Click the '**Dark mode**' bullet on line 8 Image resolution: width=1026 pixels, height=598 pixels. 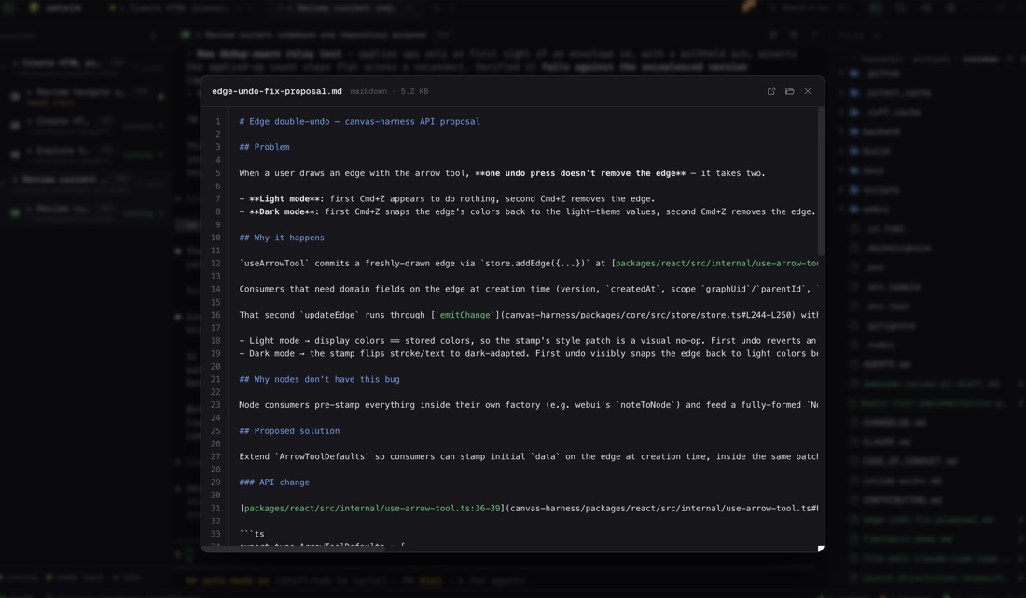527,211
